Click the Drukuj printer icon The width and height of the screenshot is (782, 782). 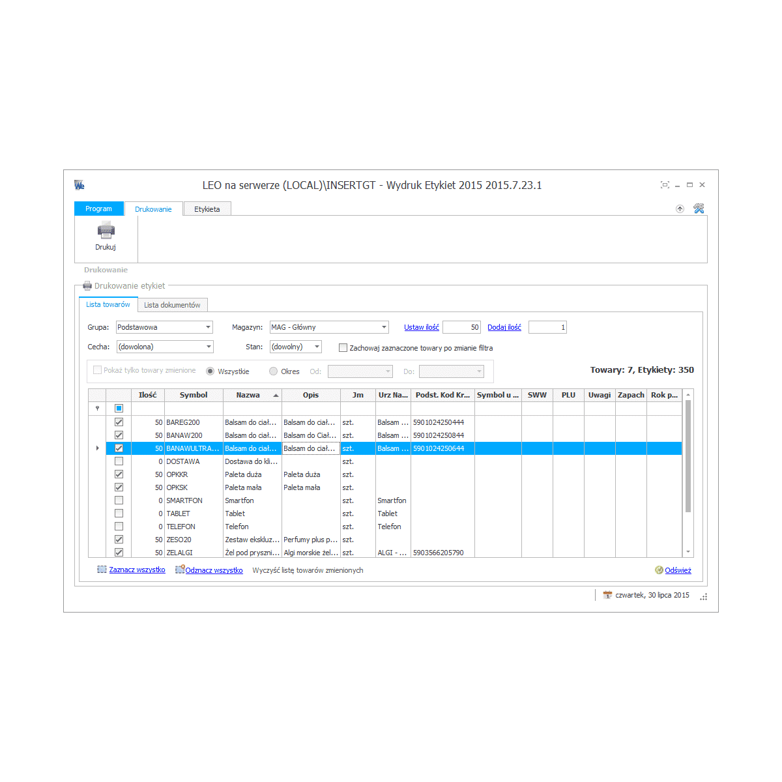pyautogui.click(x=106, y=230)
